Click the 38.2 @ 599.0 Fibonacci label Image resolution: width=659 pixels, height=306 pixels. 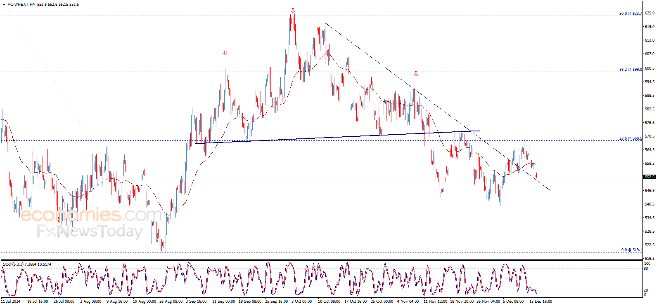click(630, 70)
